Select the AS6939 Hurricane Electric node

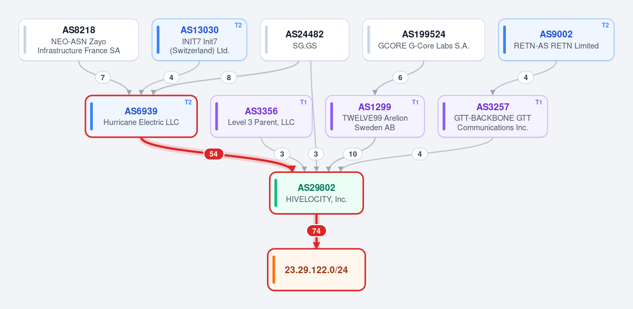141,117
